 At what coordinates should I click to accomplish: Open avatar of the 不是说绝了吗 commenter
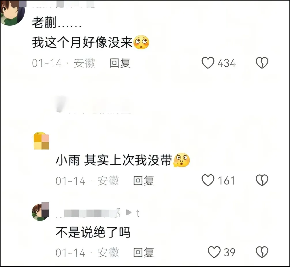tap(41, 212)
